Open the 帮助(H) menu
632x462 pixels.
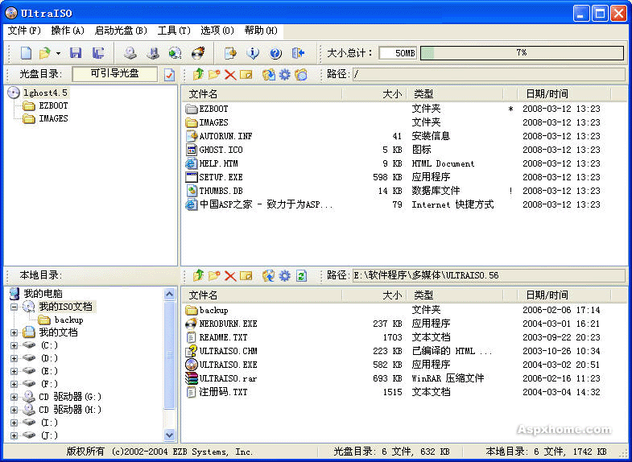261,31
